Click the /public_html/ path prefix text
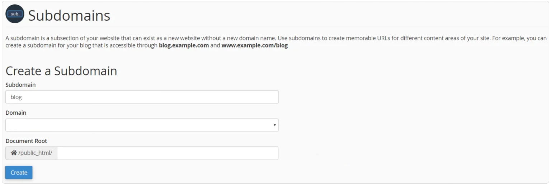The width and height of the screenshot is (551, 184). pos(36,153)
